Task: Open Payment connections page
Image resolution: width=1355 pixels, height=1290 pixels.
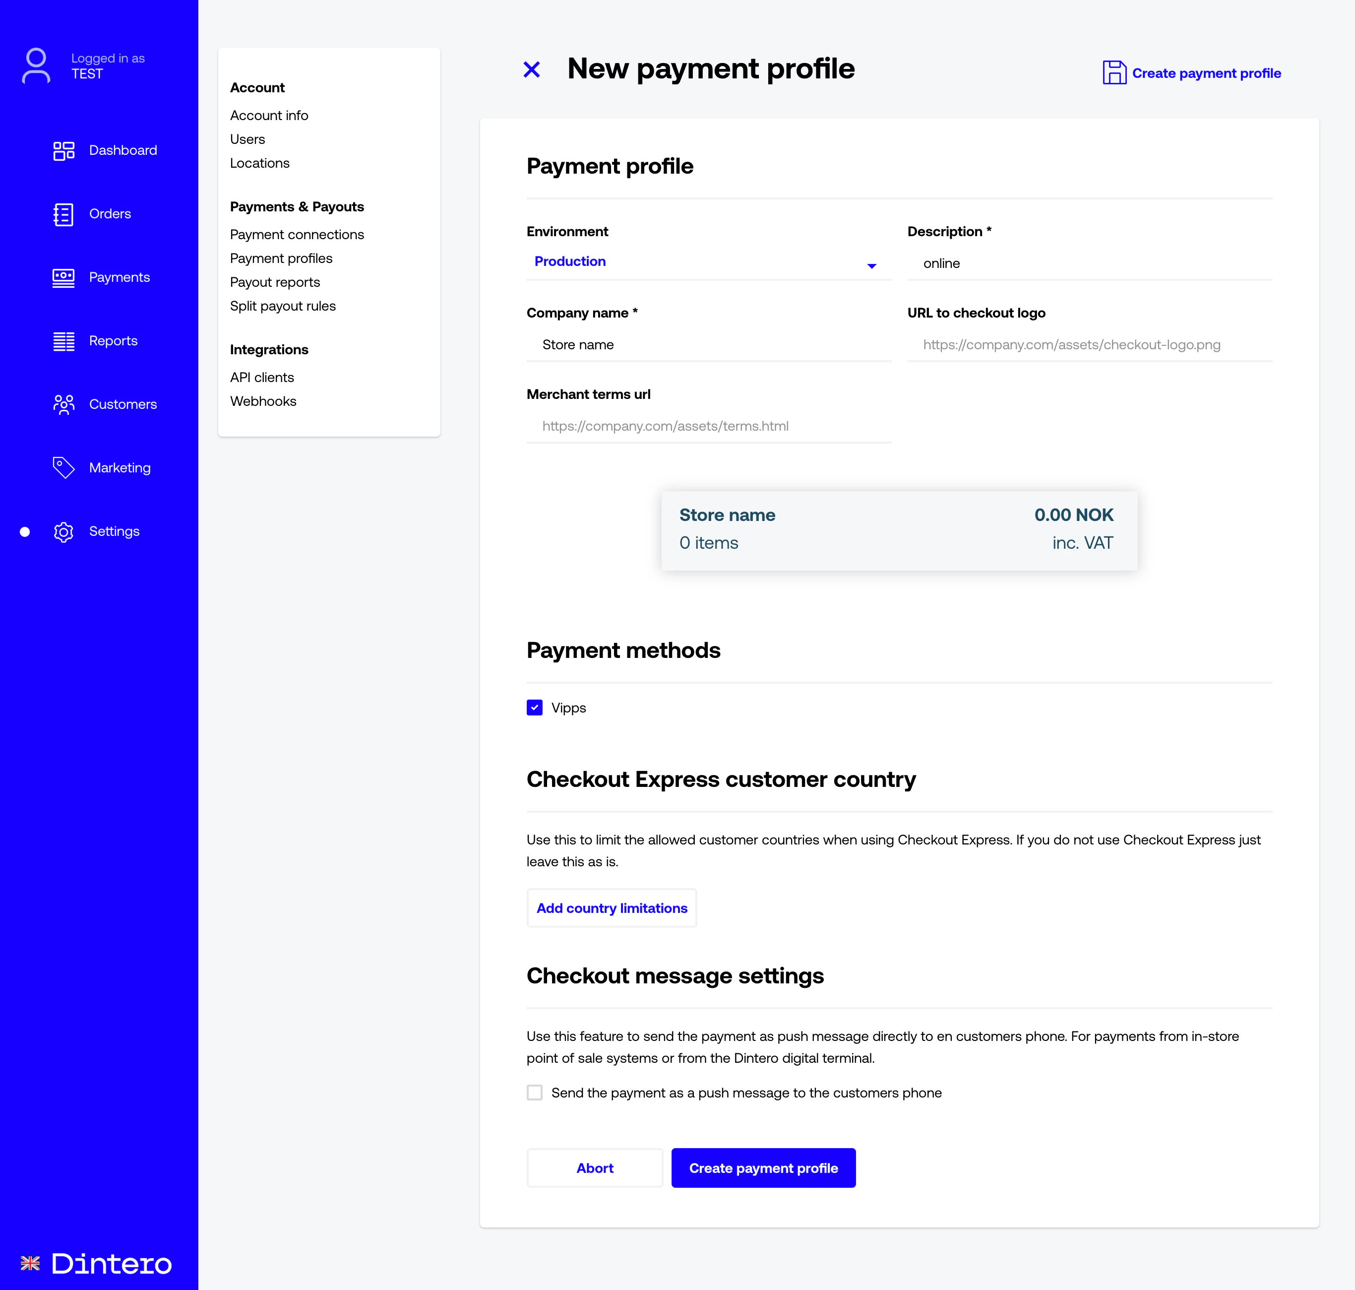Action: pos(297,235)
